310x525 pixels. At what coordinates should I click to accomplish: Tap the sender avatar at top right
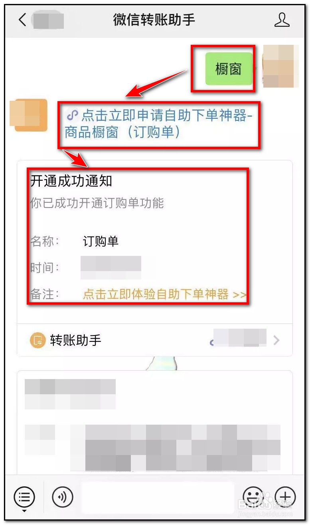[280, 66]
